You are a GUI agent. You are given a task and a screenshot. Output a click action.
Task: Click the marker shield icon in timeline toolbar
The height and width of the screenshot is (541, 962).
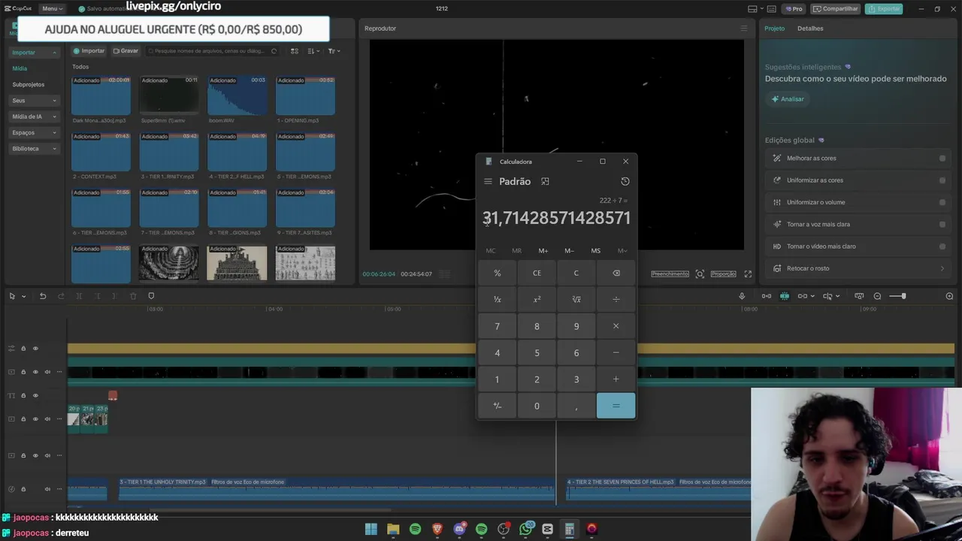pos(151,296)
